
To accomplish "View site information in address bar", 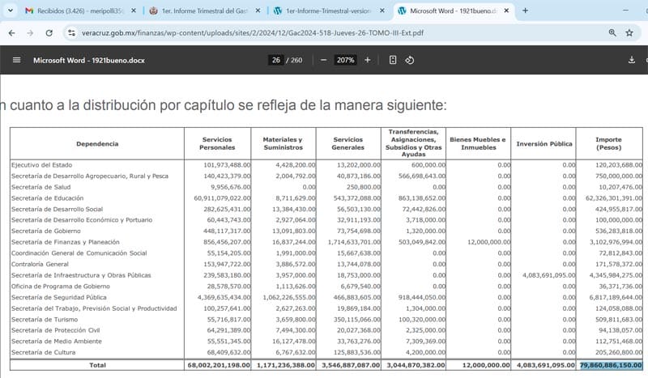I will tap(71, 32).
